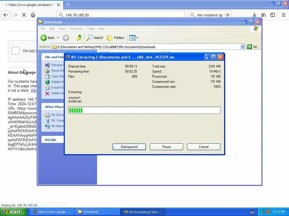Click the extraction progress bar
The width and height of the screenshot is (289, 216).
pyautogui.click(x=144, y=110)
